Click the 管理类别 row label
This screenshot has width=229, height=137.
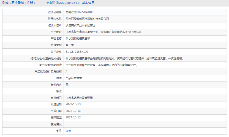point(56,45)
